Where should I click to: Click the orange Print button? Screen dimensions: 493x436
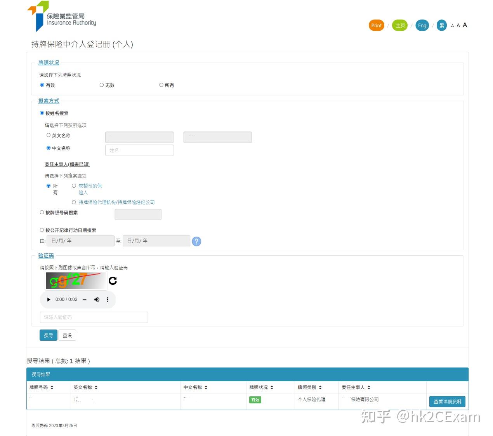(x=376, y=26)
